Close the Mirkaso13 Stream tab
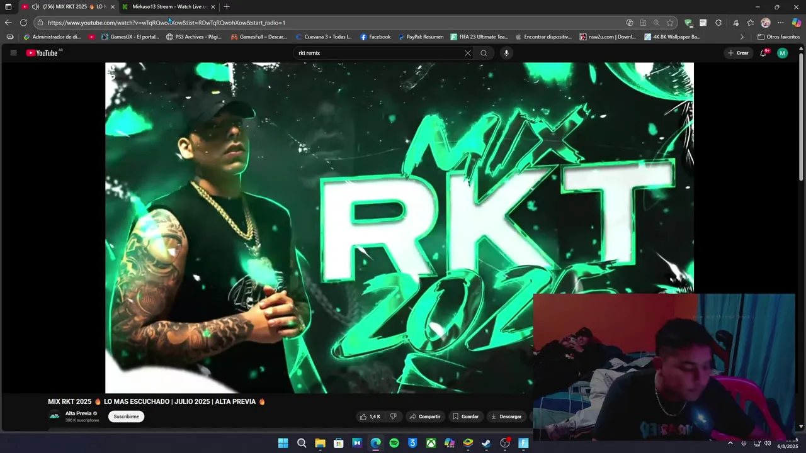Image resolution: width=806 pixels, height=453 pixels. (x=213, y=7)
